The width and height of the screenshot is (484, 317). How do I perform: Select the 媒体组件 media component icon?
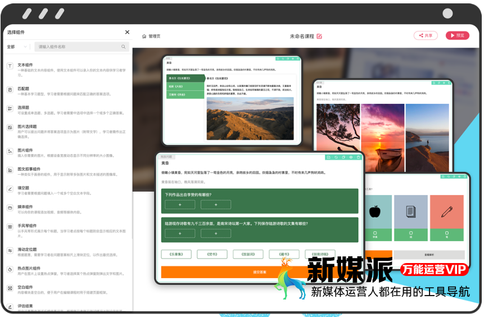(10, 208)
